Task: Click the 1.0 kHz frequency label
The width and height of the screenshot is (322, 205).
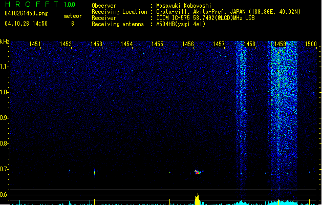Action: (x=4, y=93)
